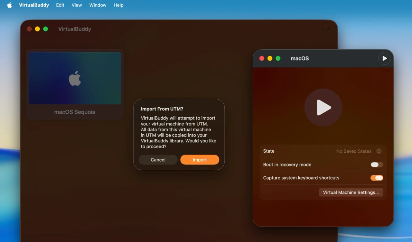Disable Capture system keyboard shortcuts
Screen dimensions: 412x242
377,178
